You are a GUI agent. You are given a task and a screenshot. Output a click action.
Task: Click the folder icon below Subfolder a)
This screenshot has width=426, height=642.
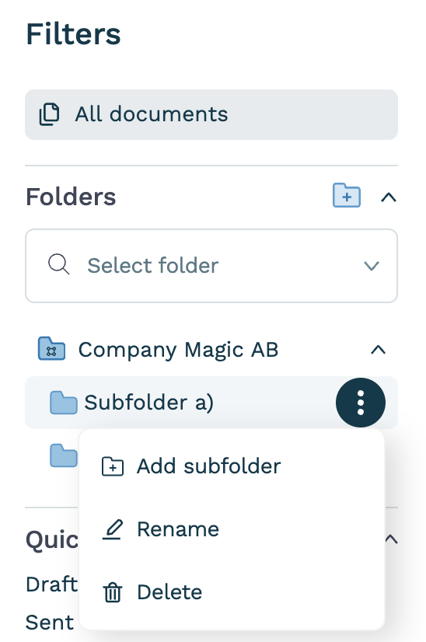point(64,455)
